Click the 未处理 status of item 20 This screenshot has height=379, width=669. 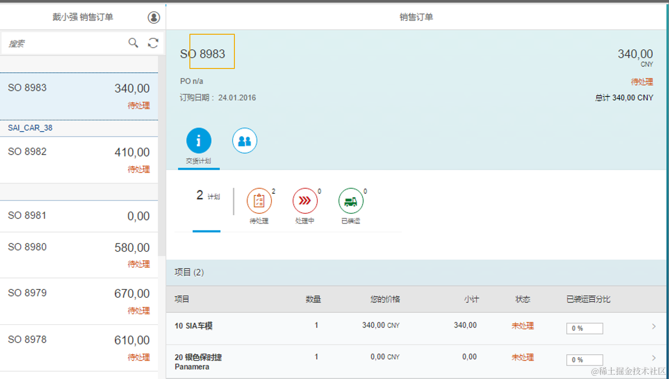tap(523, 357)
